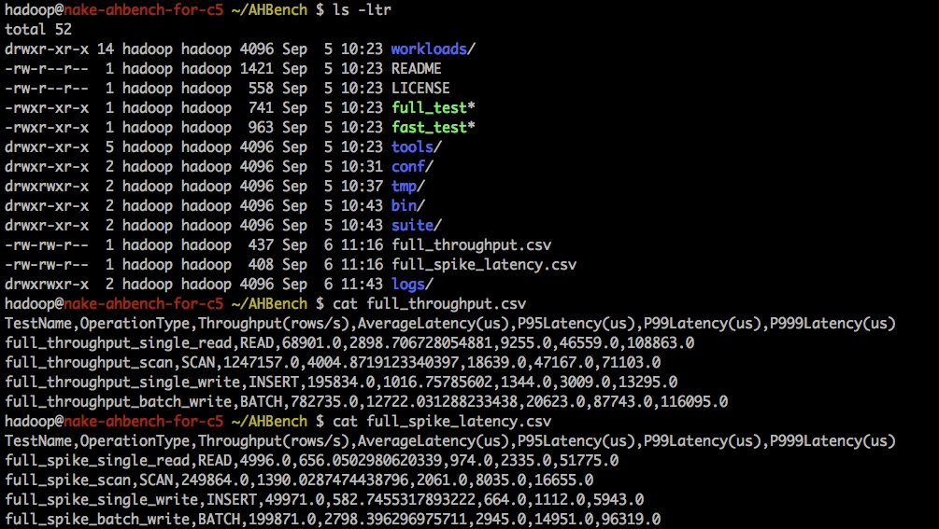Click the 'cat full_throughput.csv' command
This screenshot has width=939, height=529.
coord(430,303)
